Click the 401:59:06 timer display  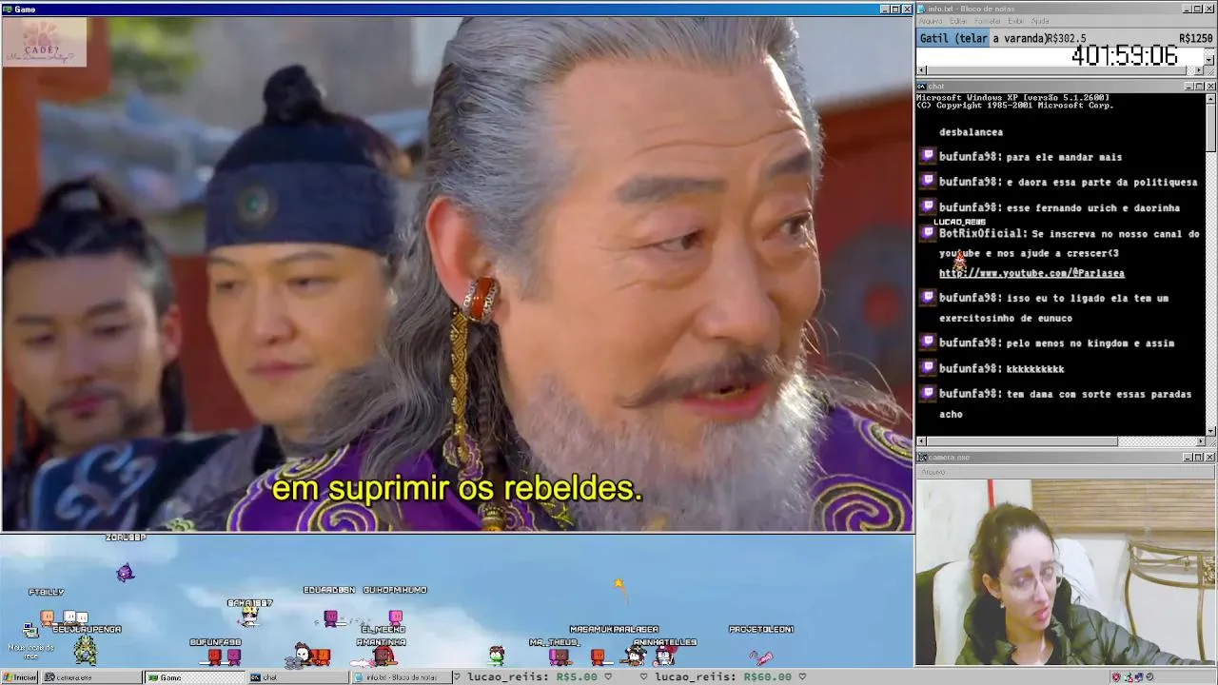1125,56
